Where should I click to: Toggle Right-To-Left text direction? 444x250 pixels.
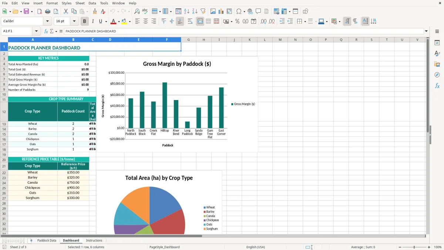[x=355, y=21]
